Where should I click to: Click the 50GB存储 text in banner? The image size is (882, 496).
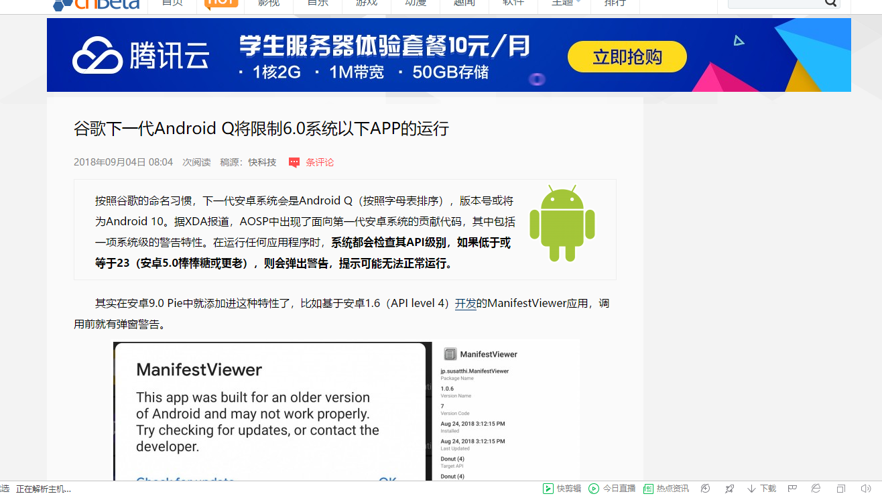click(x=451, y=72)
